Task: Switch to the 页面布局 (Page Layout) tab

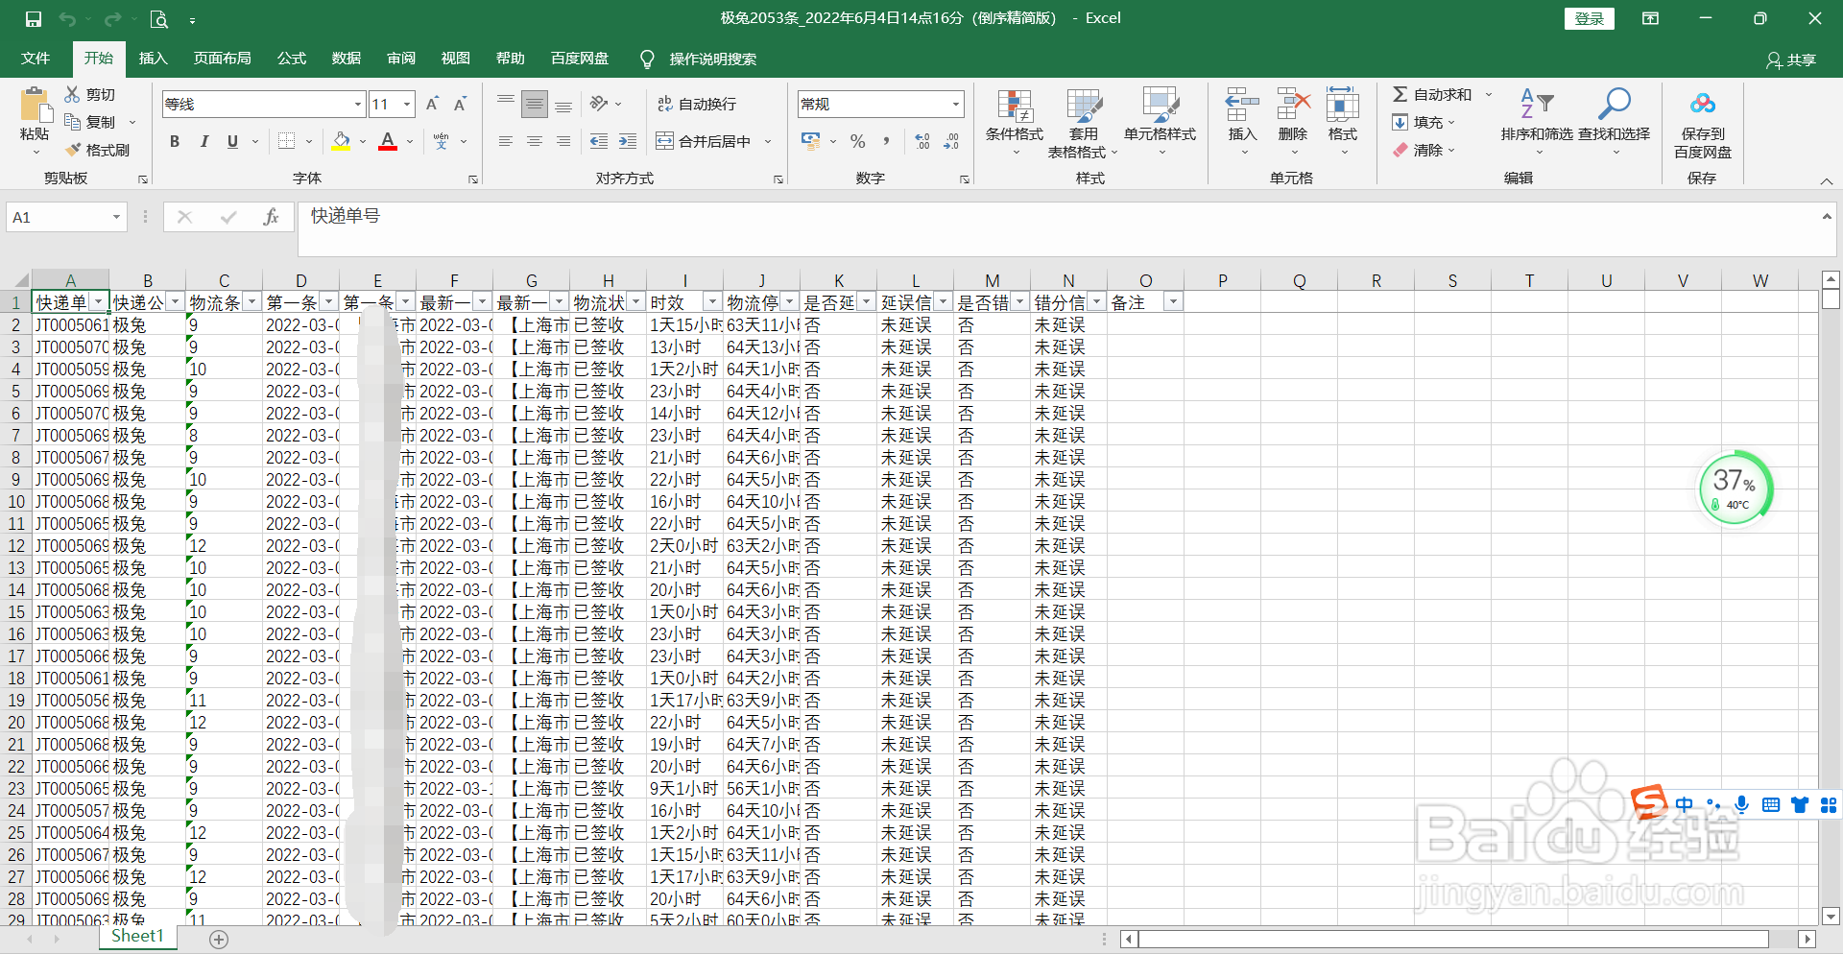Action: 223,59
